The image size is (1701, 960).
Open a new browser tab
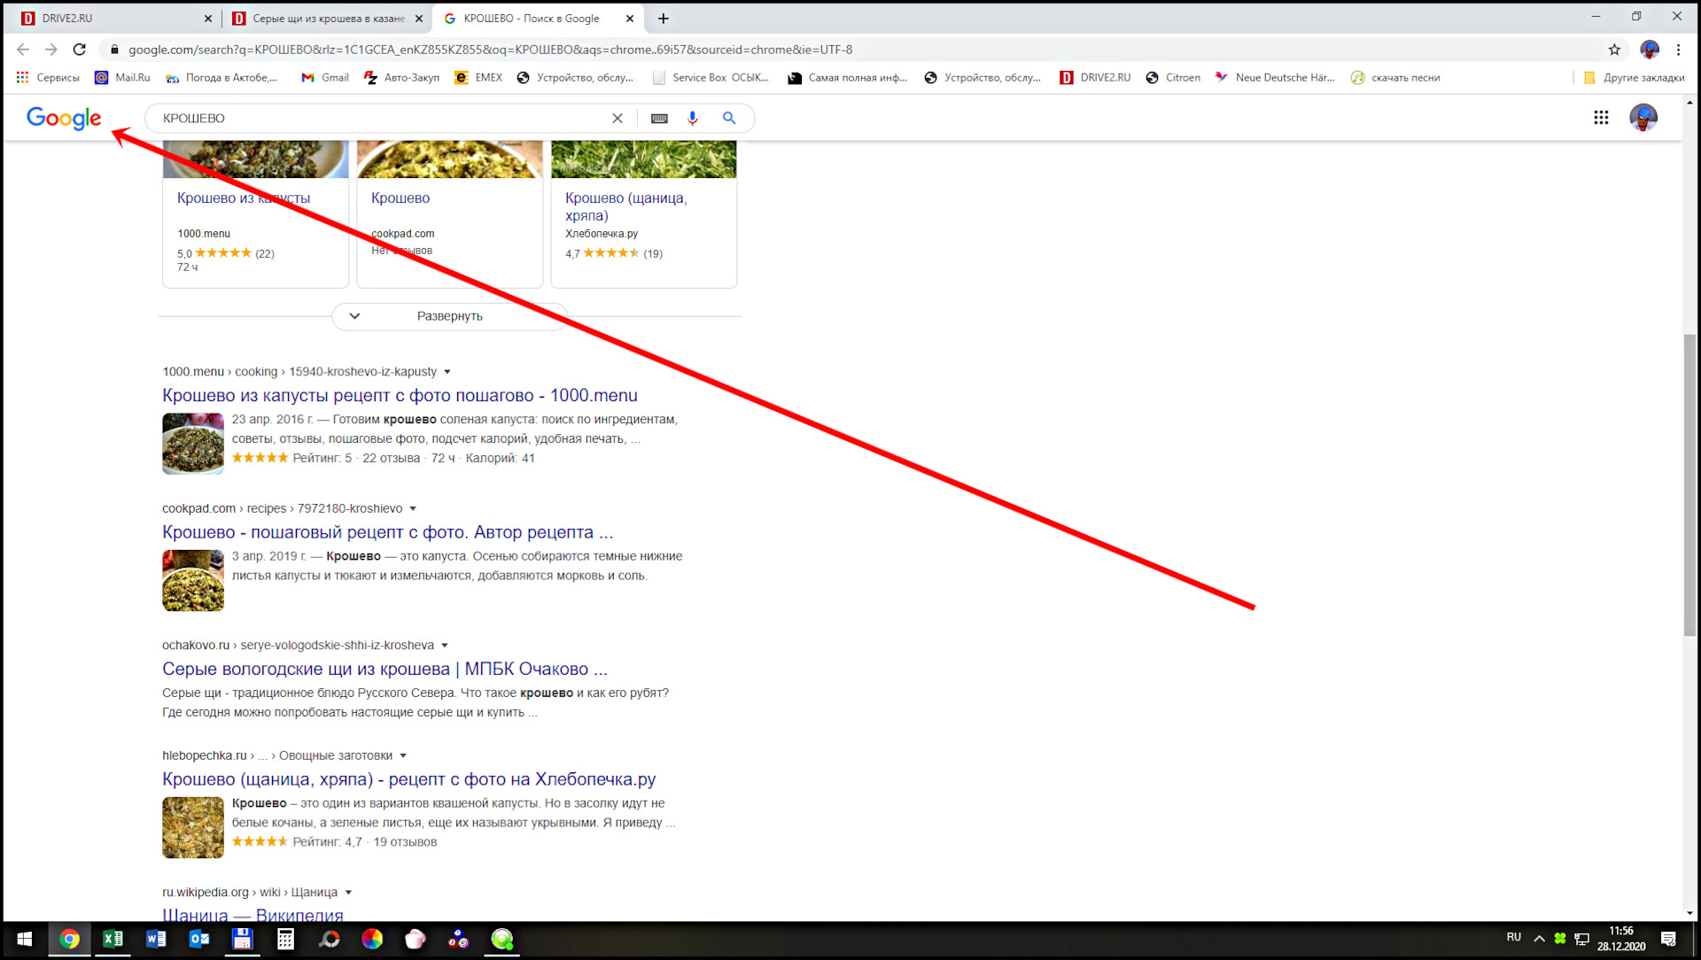click(x=663, y=19)
